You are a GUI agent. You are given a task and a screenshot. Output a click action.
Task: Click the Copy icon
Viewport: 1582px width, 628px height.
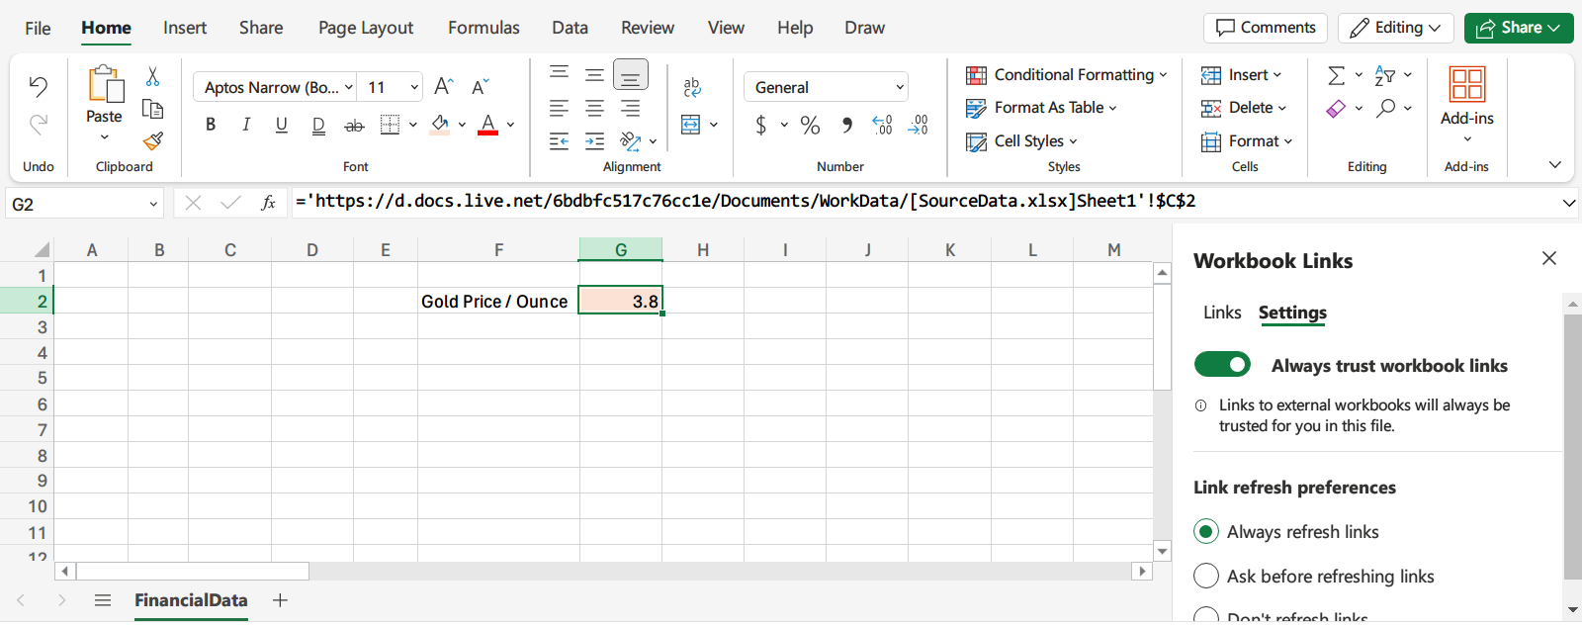(153, 109)
